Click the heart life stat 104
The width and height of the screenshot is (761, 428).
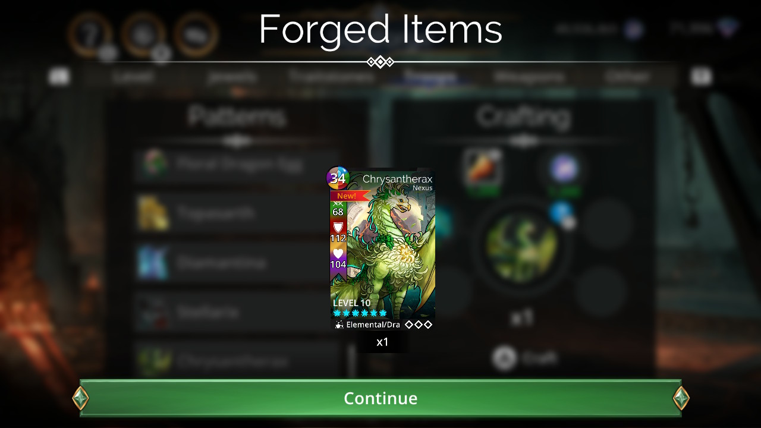[338, 259]
